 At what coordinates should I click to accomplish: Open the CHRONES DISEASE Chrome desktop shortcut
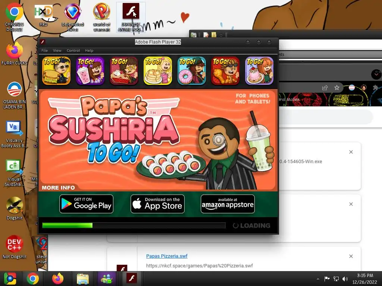pyautogui.click(x=15, y=17)
